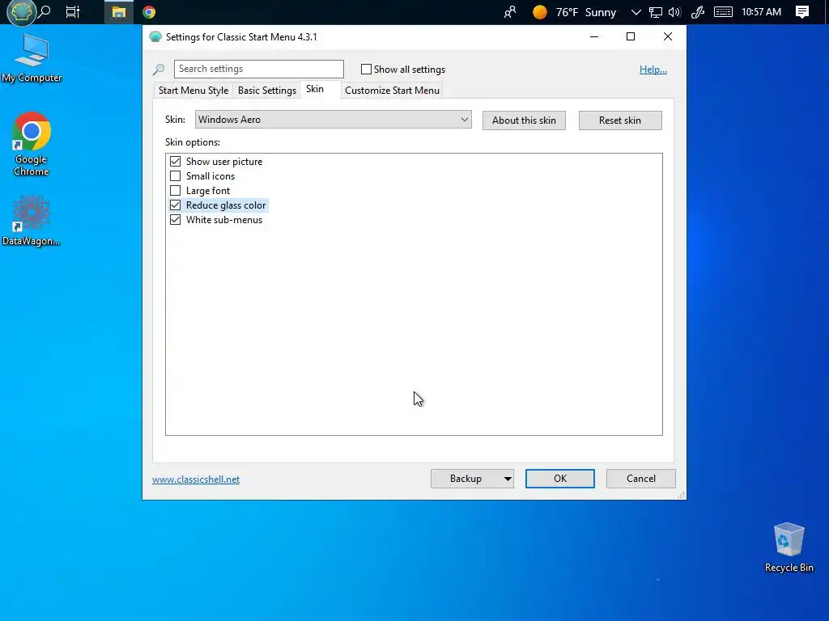Uncheck Show user picture
The width and height of the screenshot is (829, 621).
click(x=175, y=162)
